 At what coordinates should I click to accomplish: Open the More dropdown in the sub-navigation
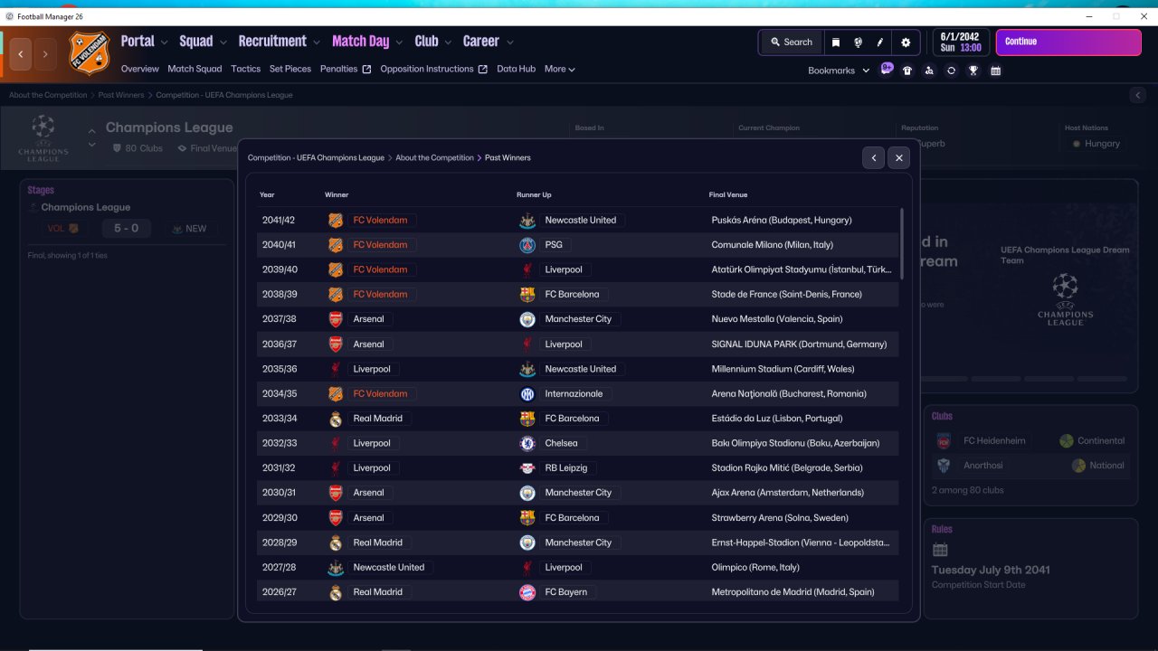pos(560,70)
